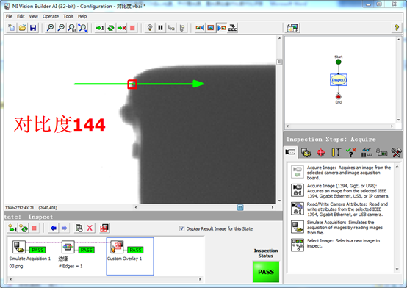The image size is (407, 288).
Task: Open the Tools menu
Action: (x=68, y=16)
